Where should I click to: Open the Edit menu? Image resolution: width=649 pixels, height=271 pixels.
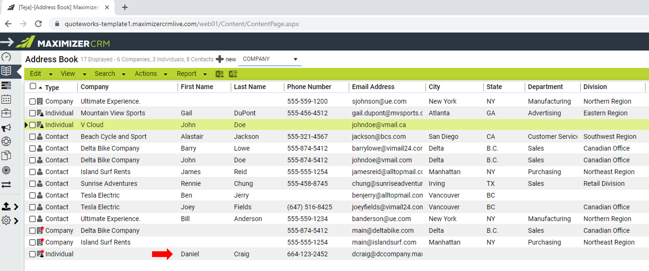click(x=41, y=74)
